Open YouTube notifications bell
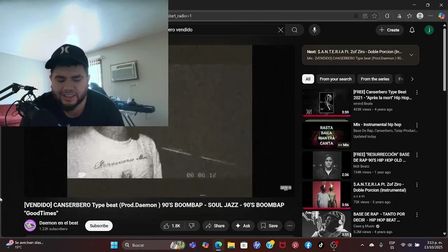 (x=412, y=30)
